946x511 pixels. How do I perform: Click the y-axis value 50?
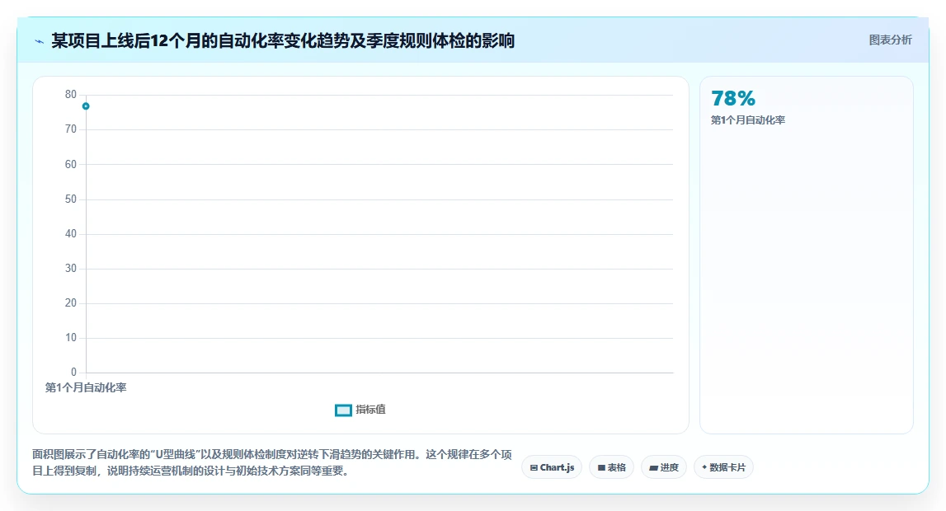[71, 199]
